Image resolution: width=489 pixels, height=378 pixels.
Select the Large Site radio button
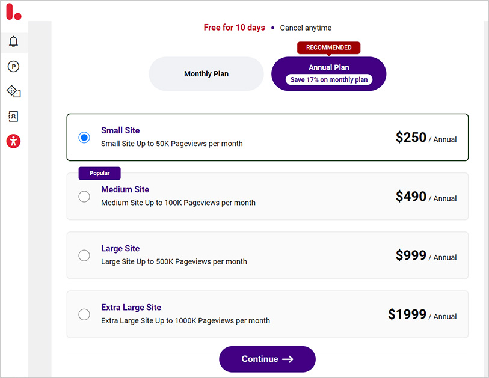click(84, 255)
